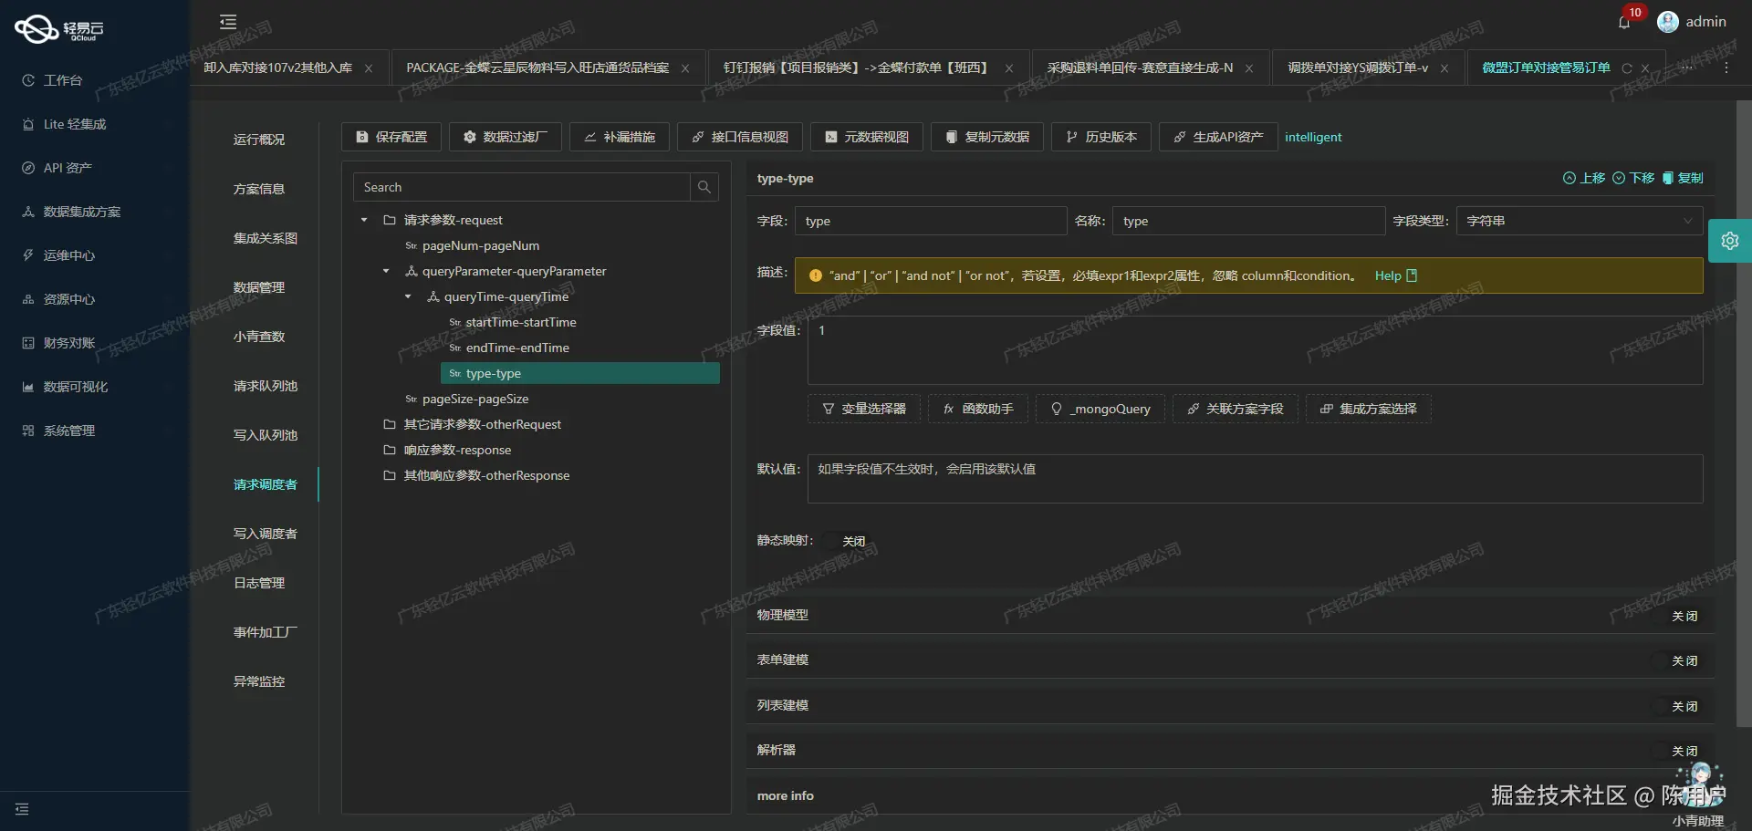The height and width of the screenshot is (831, 1752).
Task: Close the 微盟订单对接管易订单 tab
Action: tap(1645, 68)
